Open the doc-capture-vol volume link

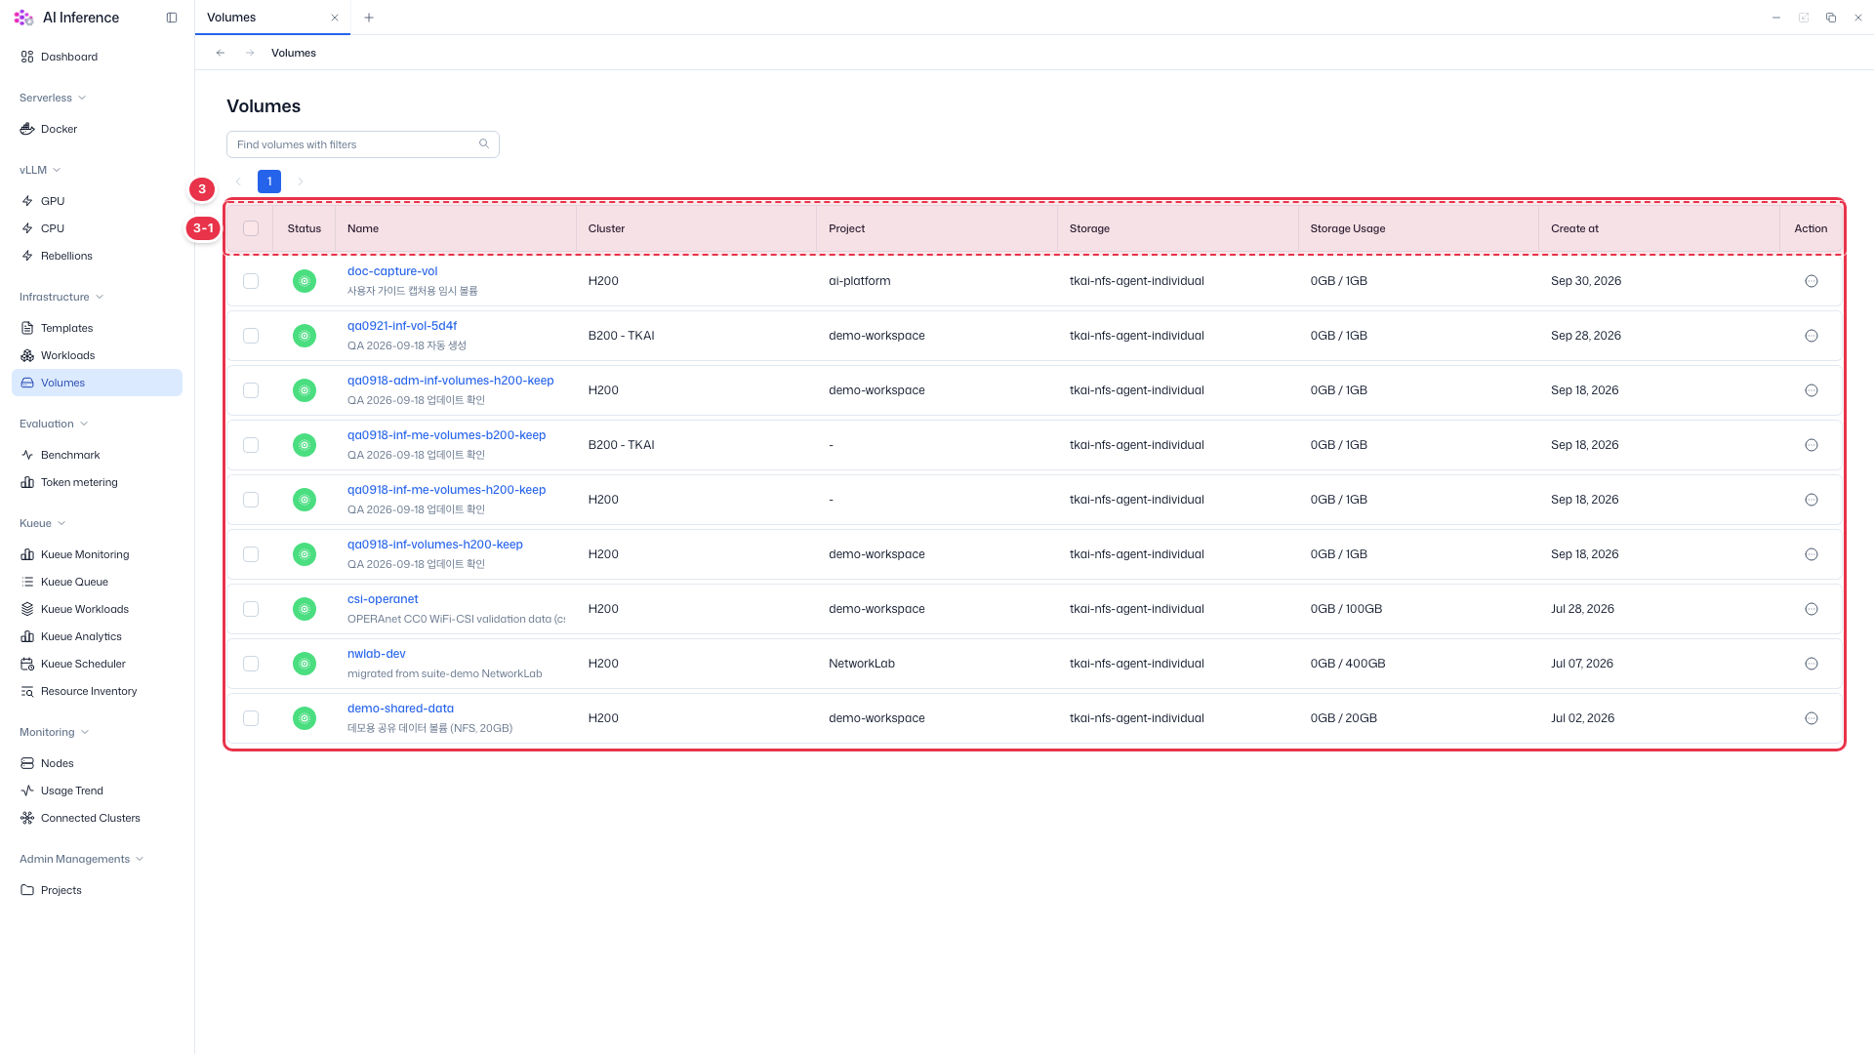tap(392, 271)
